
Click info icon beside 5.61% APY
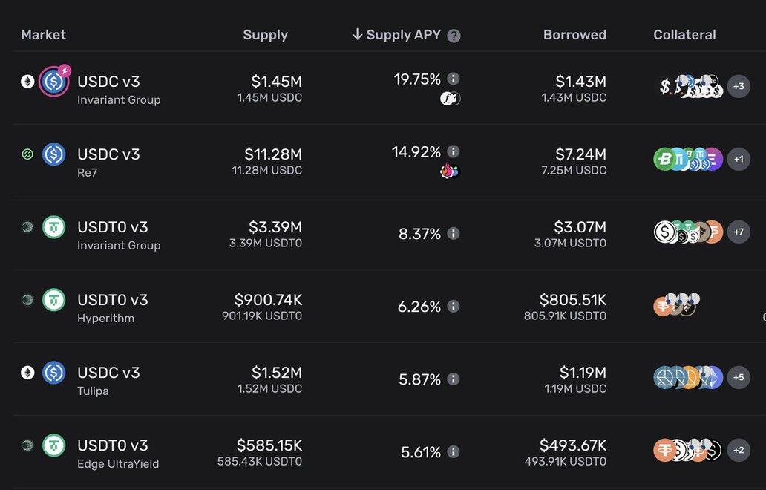454,452
